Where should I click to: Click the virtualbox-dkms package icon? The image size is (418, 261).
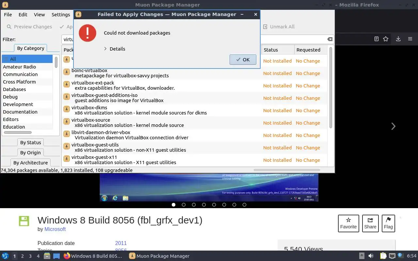click(x=67, y=109)
